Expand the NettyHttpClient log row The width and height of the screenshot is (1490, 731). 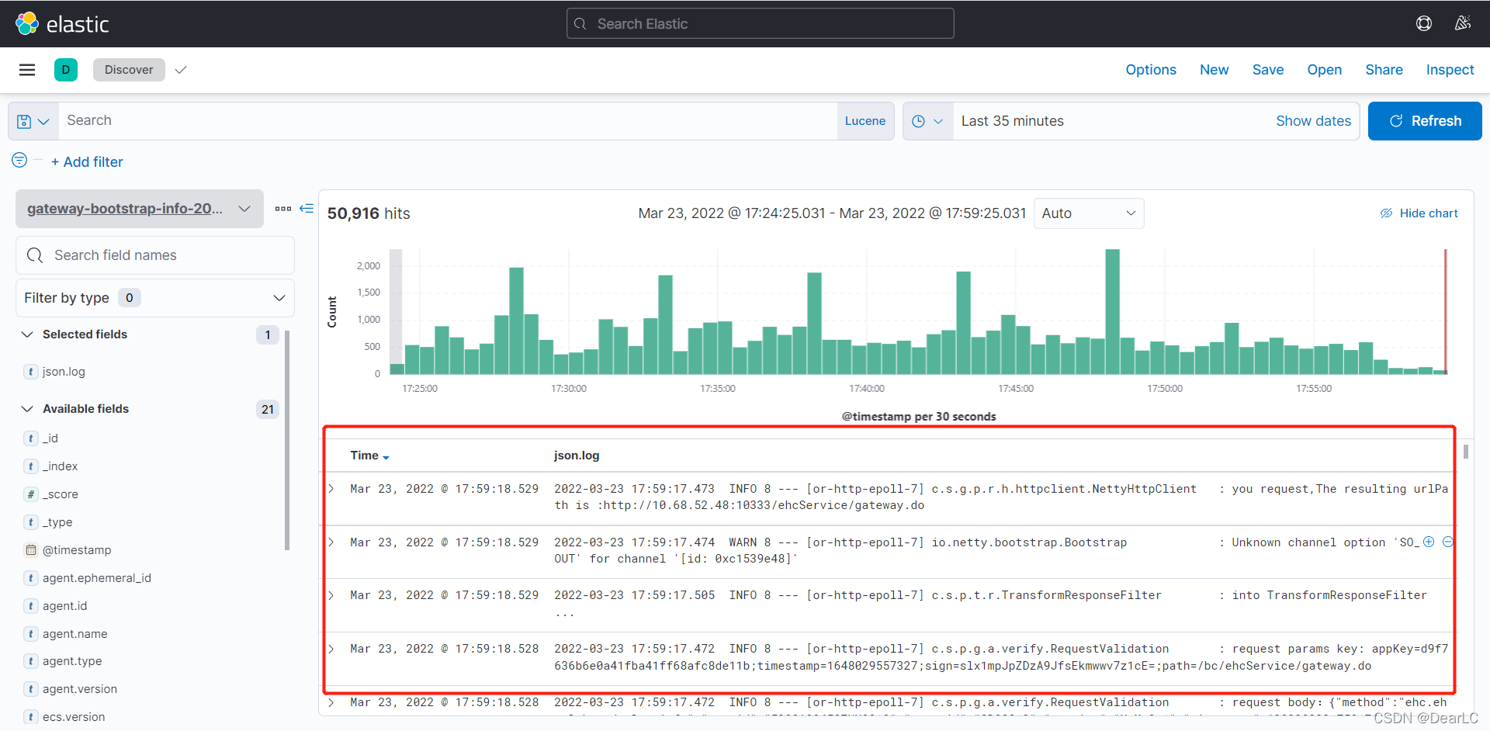pos(331,489)
